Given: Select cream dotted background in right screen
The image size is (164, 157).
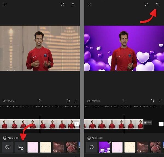Looking at the screenshot, I should [x=130, y=147].
